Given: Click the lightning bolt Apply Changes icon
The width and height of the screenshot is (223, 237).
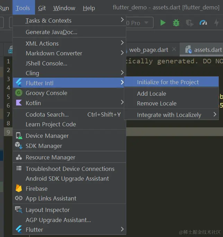Looking at the screenshot, I should (x=216, y=23).
